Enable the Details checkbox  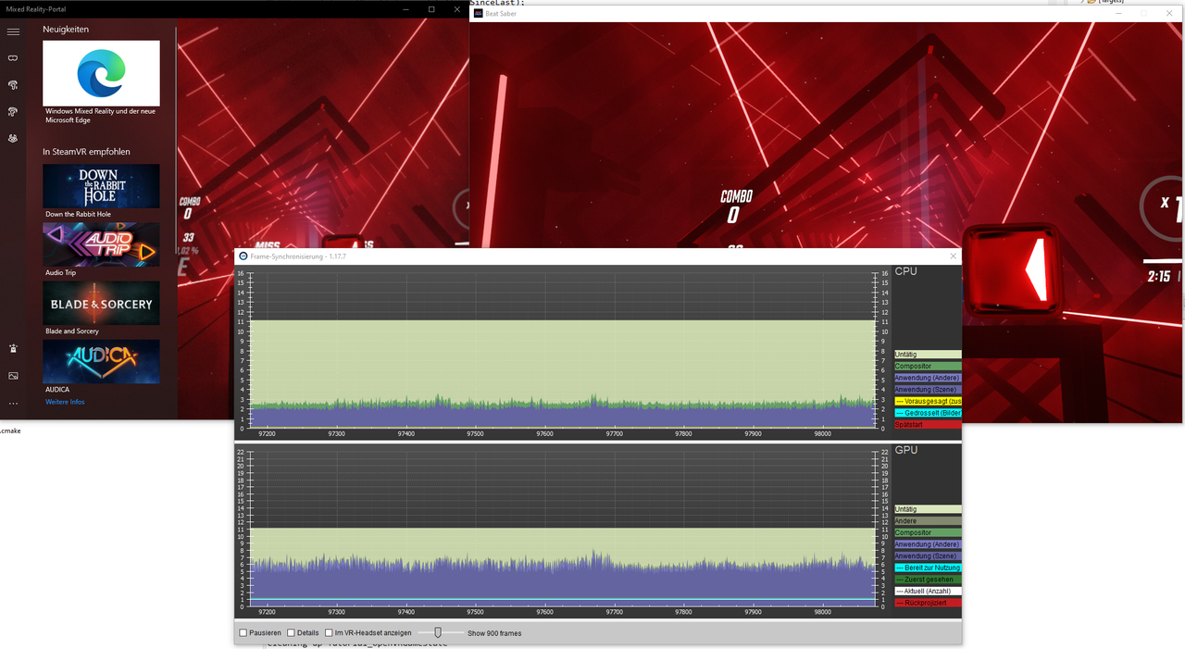pyautogui.click(x=291, y=633)
